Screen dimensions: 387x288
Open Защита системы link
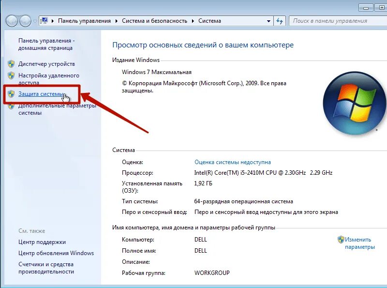pos(41,94)
